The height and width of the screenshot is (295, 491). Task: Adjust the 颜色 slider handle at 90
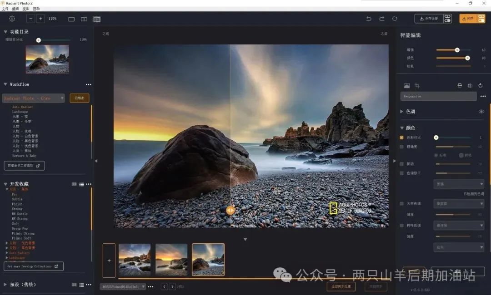point(467,58)
